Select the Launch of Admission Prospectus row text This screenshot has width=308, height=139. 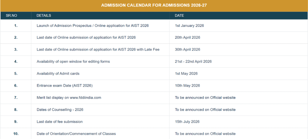pos(92,26)
